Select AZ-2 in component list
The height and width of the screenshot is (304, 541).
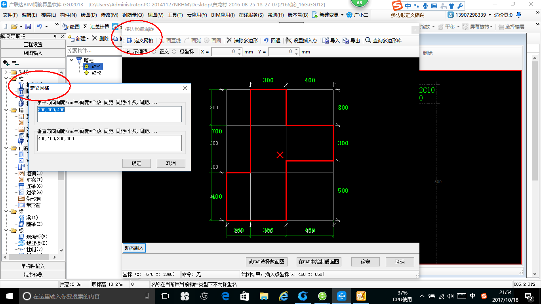pyautogui.click(x=96, y=73)
